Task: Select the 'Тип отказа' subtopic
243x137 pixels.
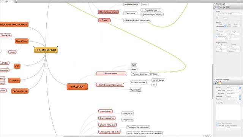Action: tap(130, 14)
